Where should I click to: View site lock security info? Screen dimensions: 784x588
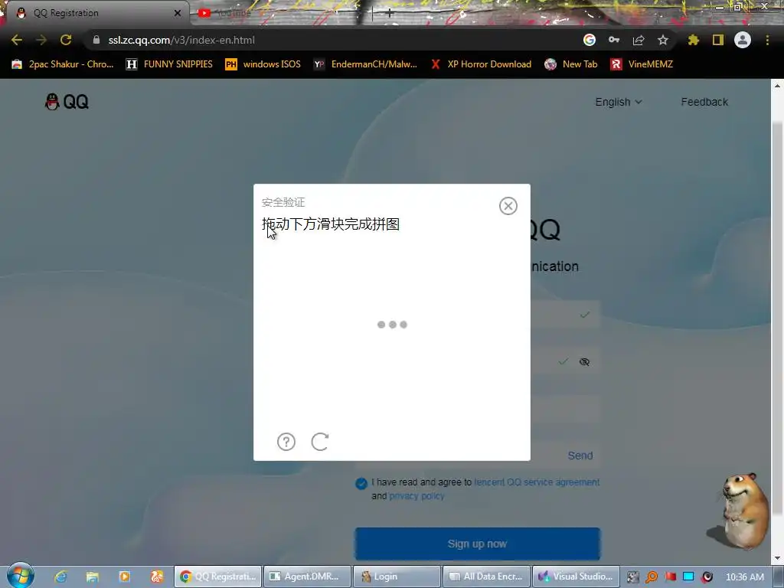coord(96,40)
